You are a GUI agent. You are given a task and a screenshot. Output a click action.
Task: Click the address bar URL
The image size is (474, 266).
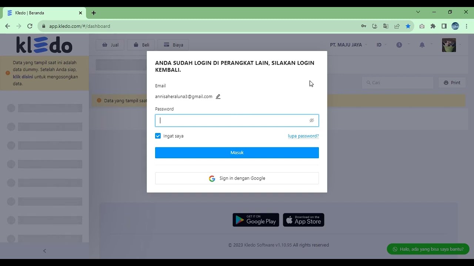click(x=80, y=26)
